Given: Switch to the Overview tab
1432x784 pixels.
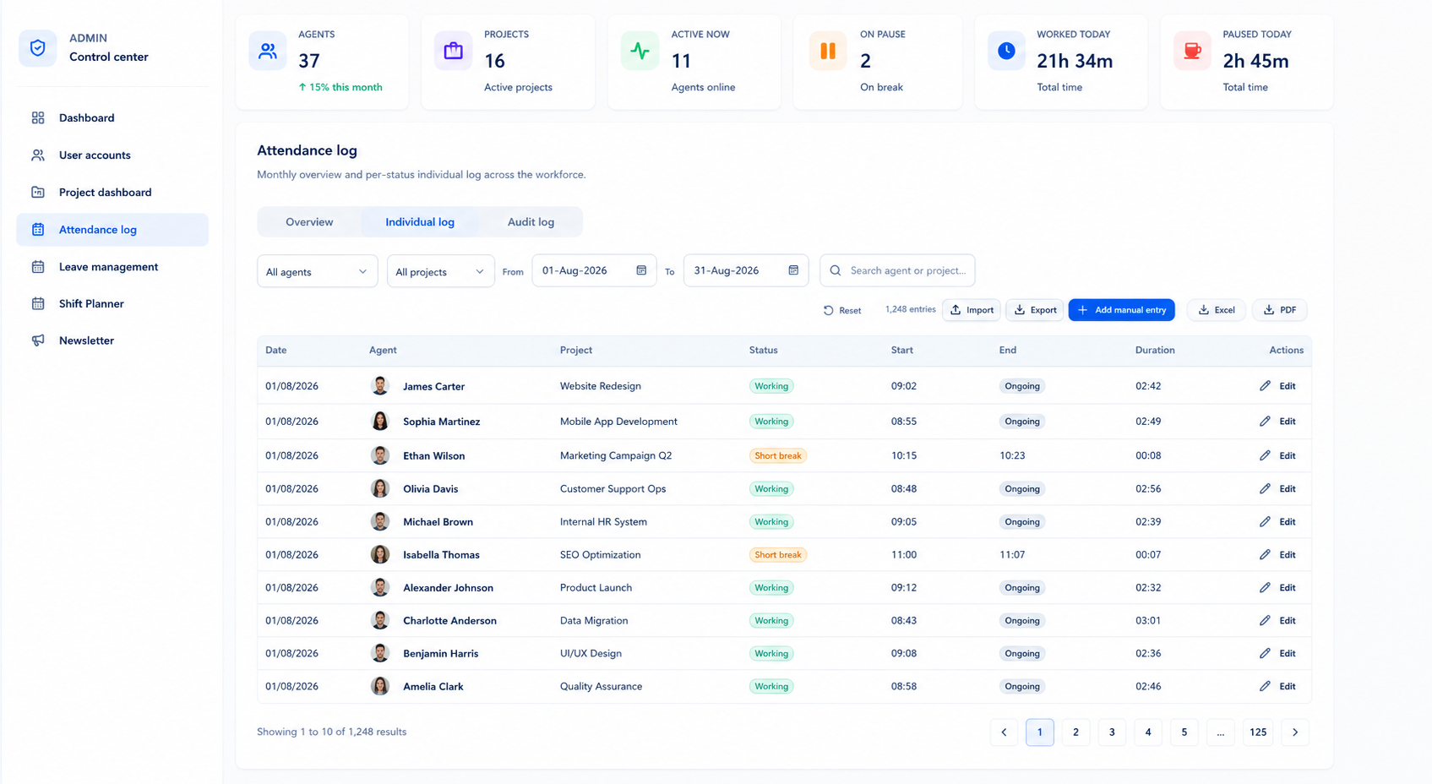Looking at the screenshot, I should (309, 222).
